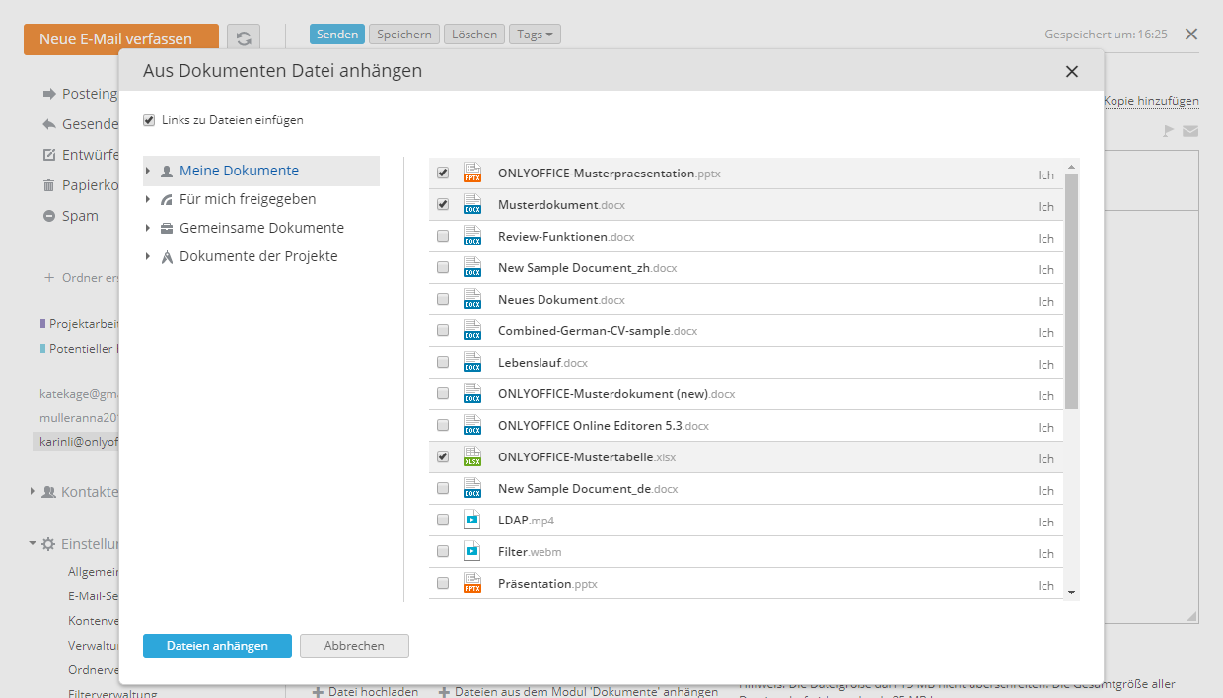Expand the 'Meine Dokumente' tree arrow

148,172
